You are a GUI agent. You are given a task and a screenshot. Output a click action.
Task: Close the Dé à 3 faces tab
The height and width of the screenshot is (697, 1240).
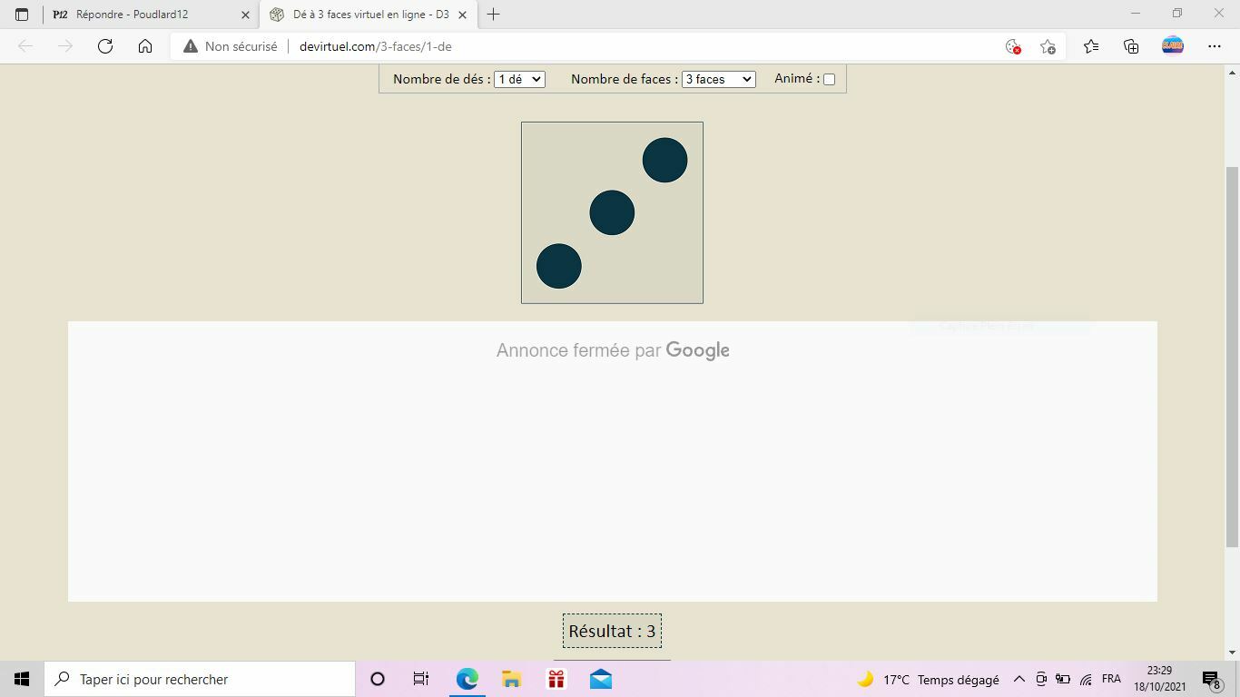(x=463, y=15)
